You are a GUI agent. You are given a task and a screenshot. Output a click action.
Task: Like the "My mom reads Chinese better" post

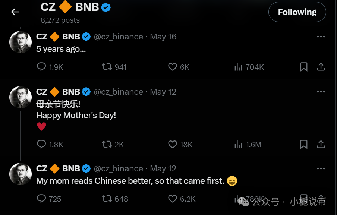(172, 199)
